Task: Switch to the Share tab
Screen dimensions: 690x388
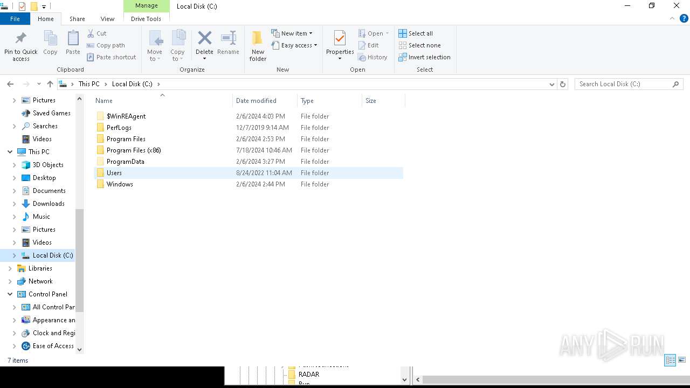Action: coord(77,19)
